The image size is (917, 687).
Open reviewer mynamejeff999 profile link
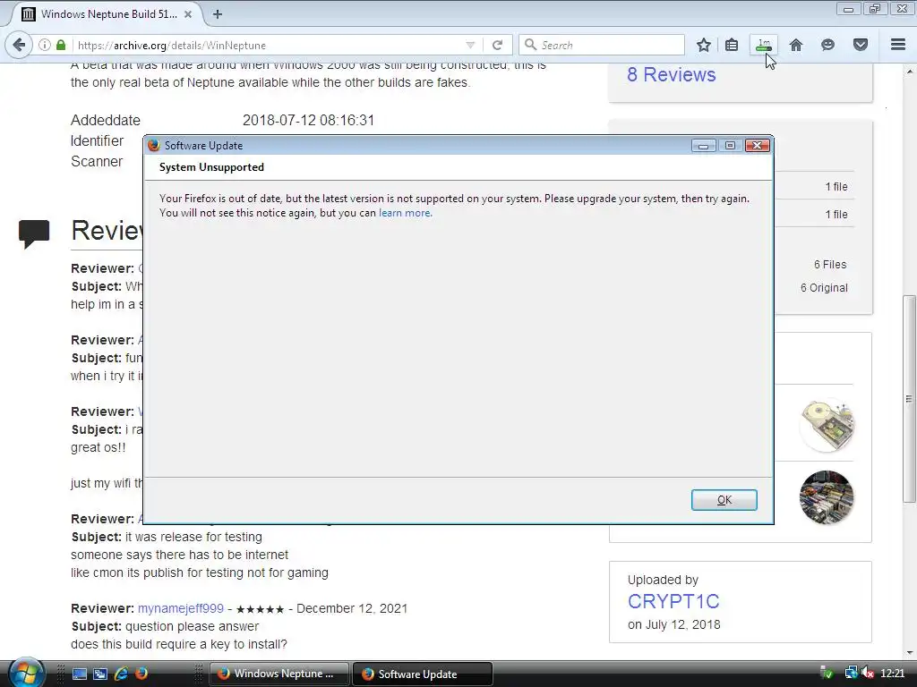(181, 608)
